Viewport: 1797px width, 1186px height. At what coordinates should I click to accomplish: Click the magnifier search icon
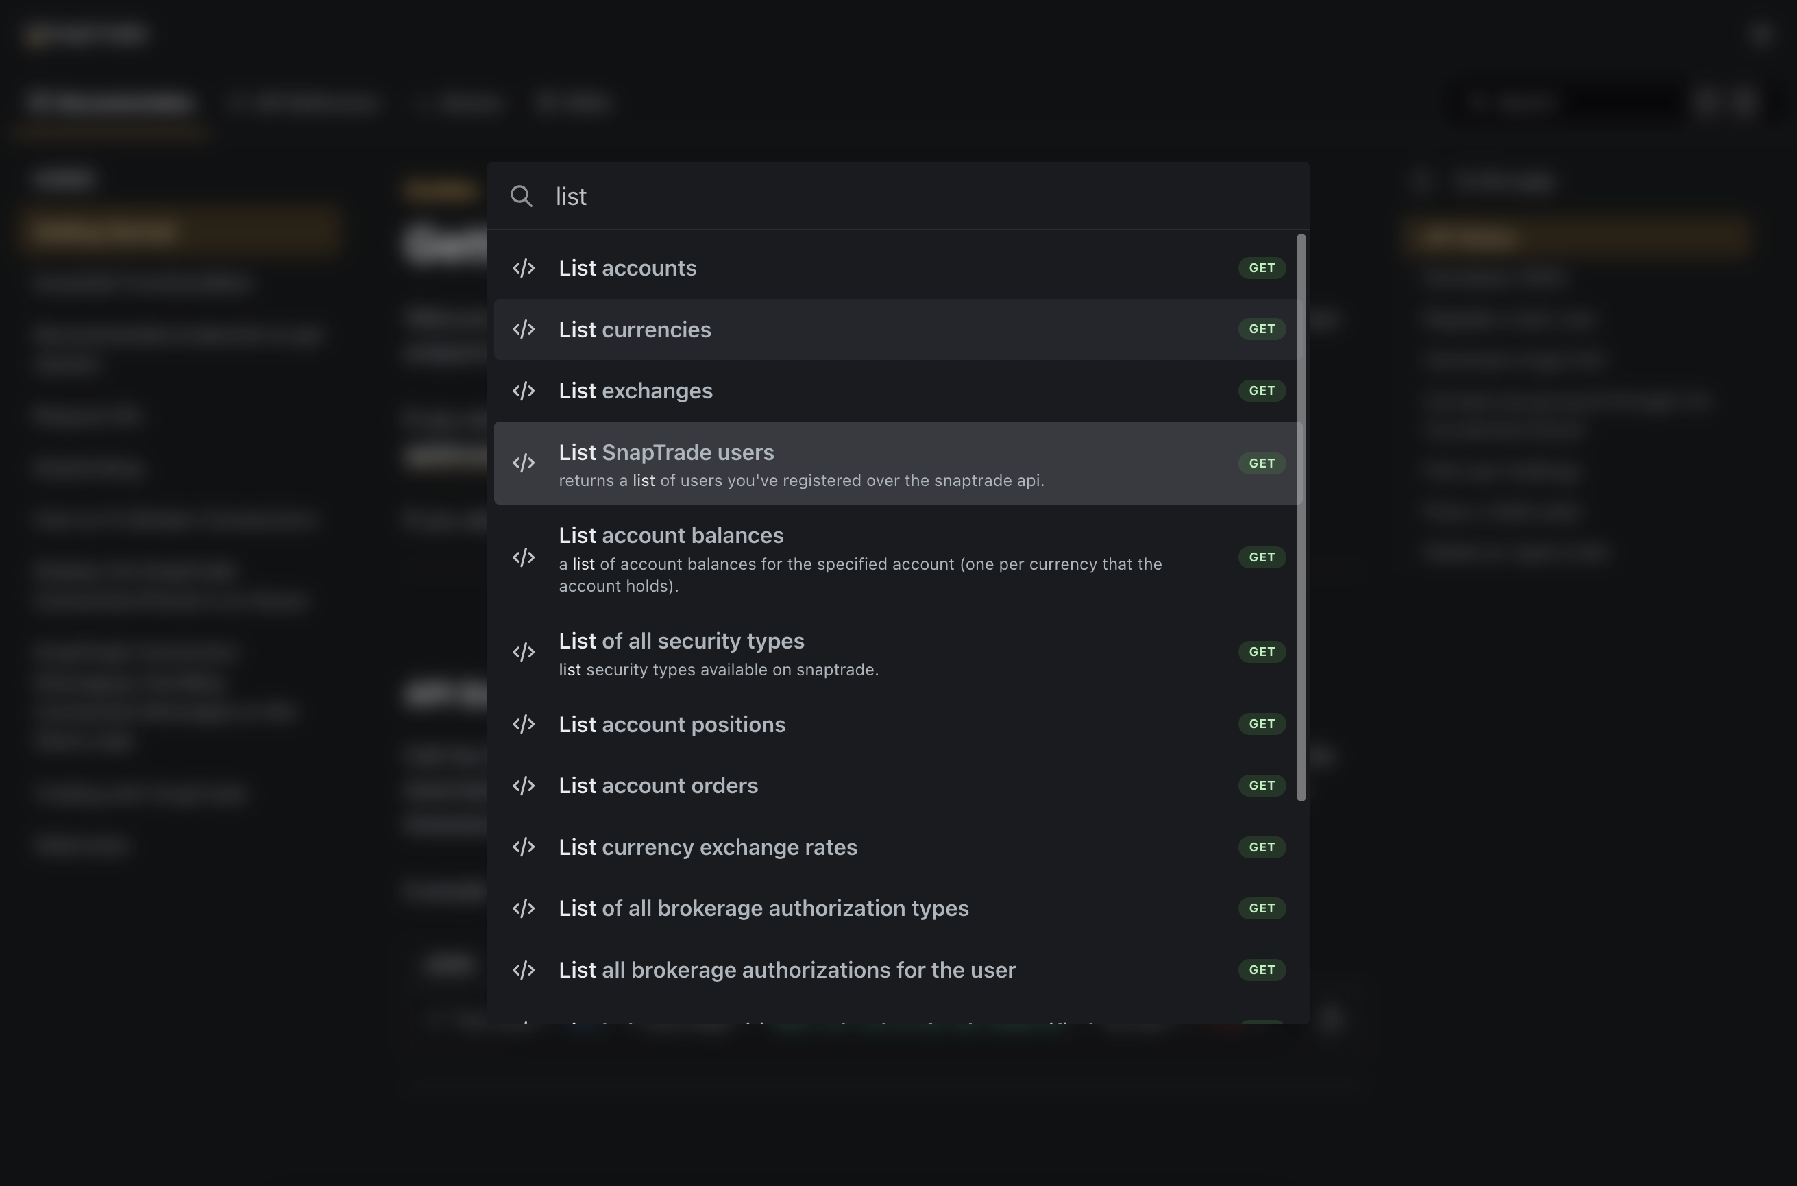click(x=522, y=197)
